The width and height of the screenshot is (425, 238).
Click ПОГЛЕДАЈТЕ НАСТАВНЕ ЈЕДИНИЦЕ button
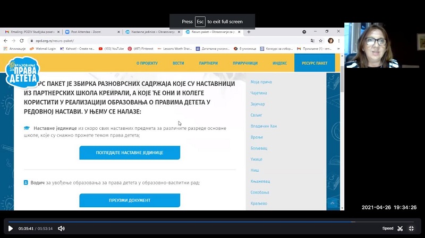130,153
